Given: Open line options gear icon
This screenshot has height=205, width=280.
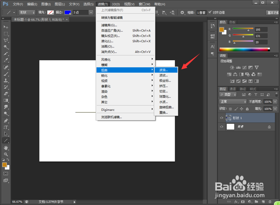Looking at the screenshot, I should coord(182,13).
